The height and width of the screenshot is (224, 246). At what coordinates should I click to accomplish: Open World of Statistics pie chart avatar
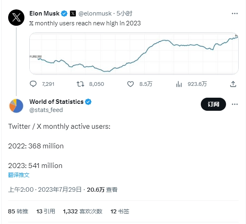tap(16, 106)
